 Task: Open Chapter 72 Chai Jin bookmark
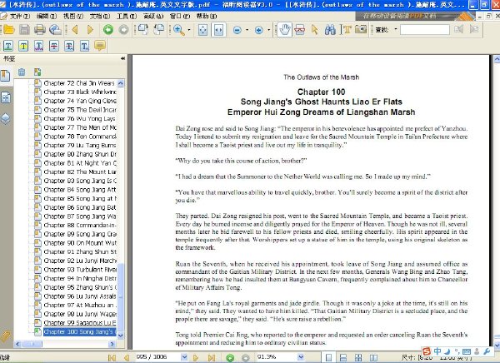(79, 83)
